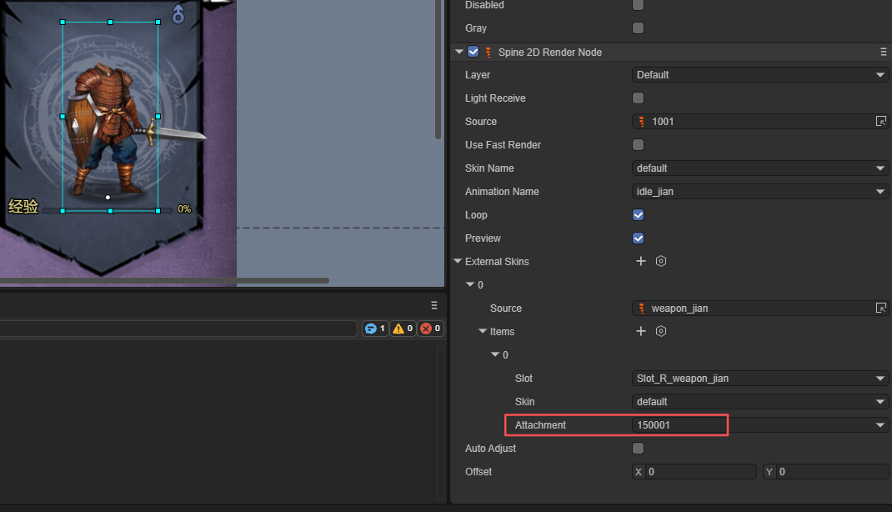The image size is (892, 512).
Task: Open the Slot dropdown showing Slot_R_weapon_jian
Action: pos(760,379)
